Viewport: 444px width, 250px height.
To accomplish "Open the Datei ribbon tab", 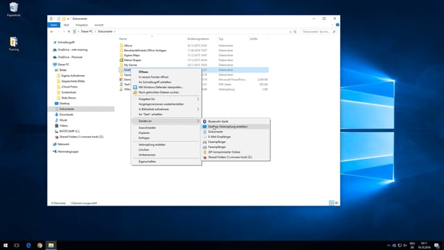I will click(x=54, y=25).
